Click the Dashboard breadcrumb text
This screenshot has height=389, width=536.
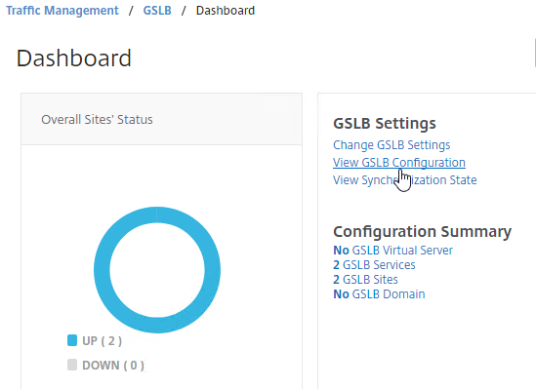pyautogui.click(x=226, y=11)
